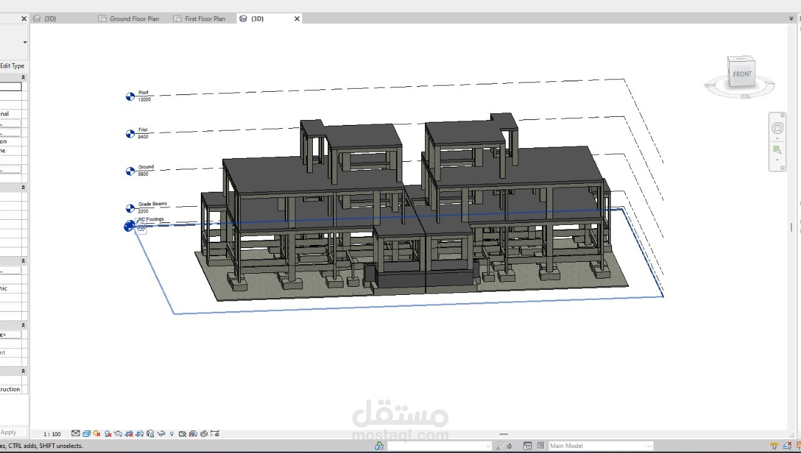Image resolution: width=801 pixels, height=453 pixels.
Task: Open the type selector dropdown arrow
Action: [x=25, y=42]
